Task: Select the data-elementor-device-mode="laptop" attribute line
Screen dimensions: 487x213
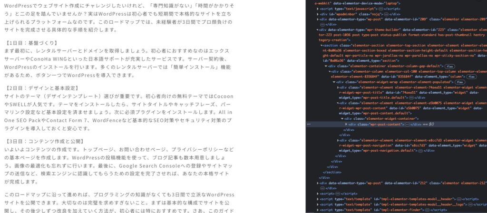Action: pos(358,3)
